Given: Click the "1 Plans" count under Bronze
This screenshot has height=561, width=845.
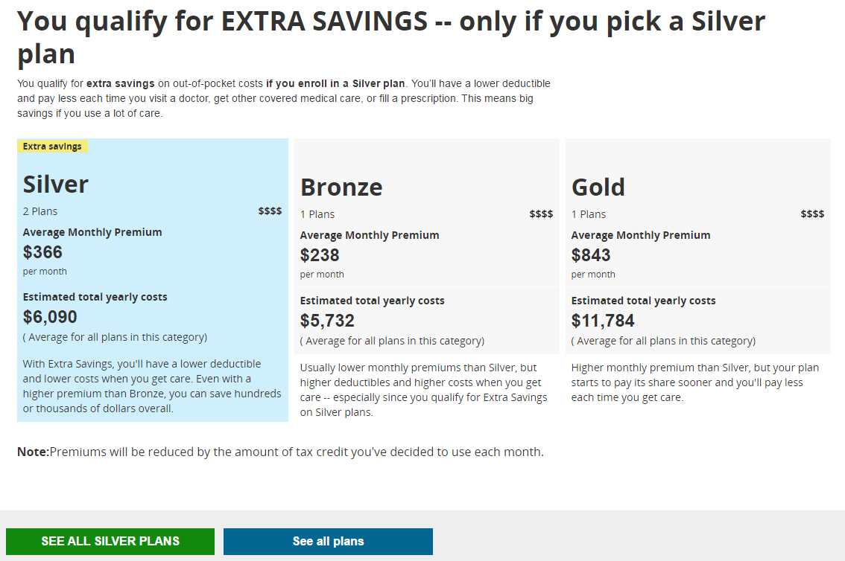Looking at the screenshot, I should [317, 214].
